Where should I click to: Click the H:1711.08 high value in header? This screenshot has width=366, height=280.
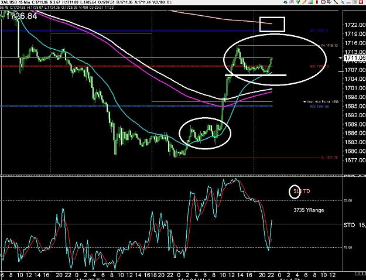tap(70, 2)
